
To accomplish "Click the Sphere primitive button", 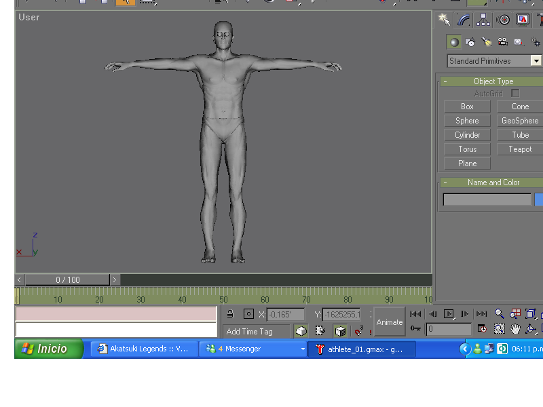I will point(467,121).
